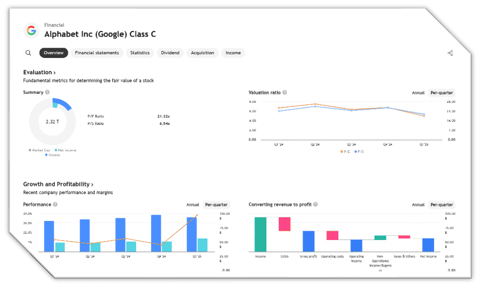Image resolution: width=480 pixels, height=287 pixels.
Task: Open the Statistics tab
Action: pyautogui.click(x=140, y=53)
